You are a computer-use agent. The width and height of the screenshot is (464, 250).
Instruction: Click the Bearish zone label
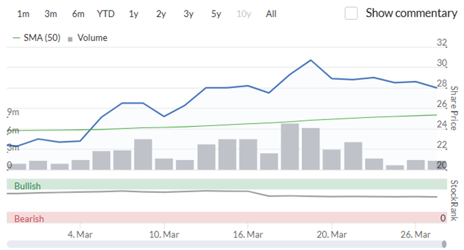click(29, 218)
